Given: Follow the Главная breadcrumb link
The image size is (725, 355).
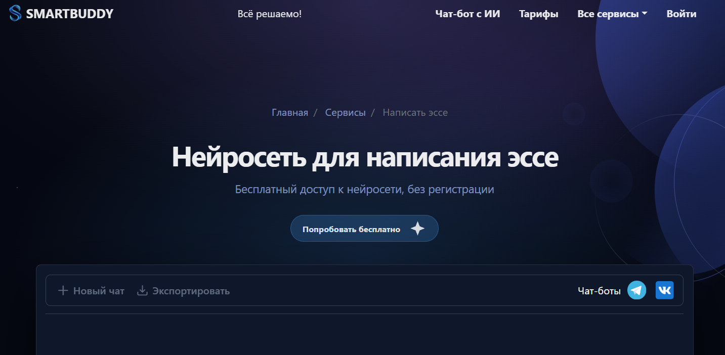Looking at the screenshot, I should (x=290, y=112).
